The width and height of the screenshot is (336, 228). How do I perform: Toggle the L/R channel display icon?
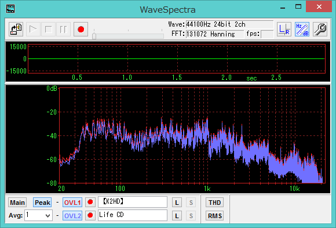coord(284,29)
